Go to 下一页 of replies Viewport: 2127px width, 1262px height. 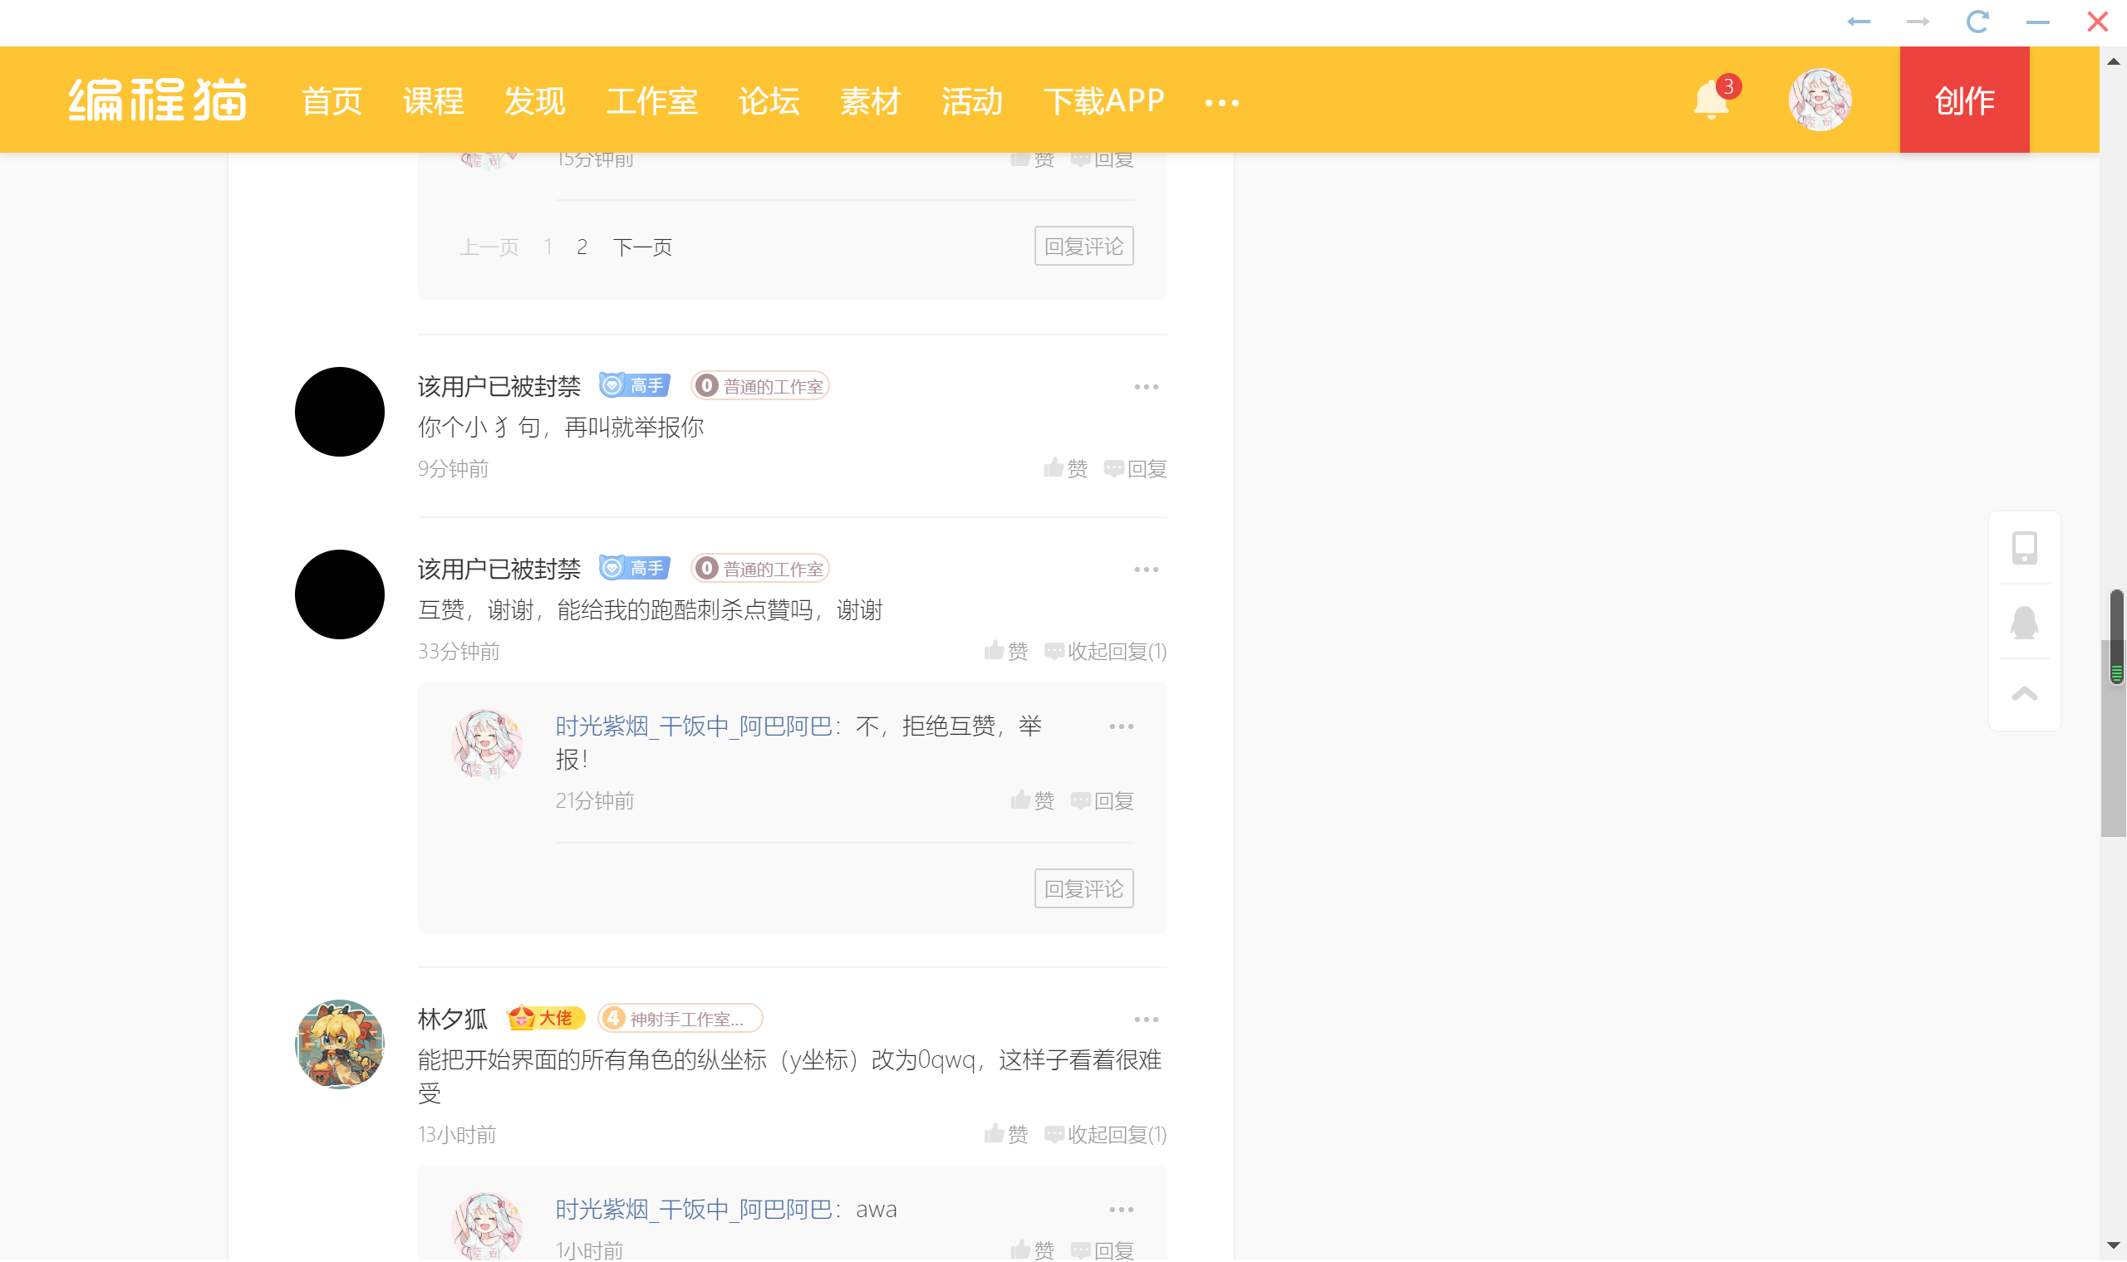click(642, 247)
